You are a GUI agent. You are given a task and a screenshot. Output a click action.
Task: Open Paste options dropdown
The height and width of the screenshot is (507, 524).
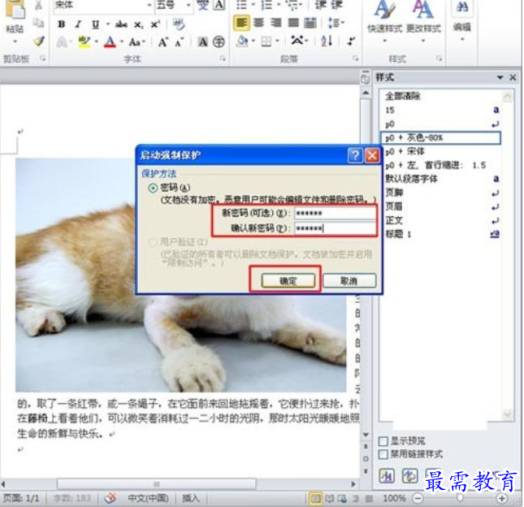tap(15, 41)
